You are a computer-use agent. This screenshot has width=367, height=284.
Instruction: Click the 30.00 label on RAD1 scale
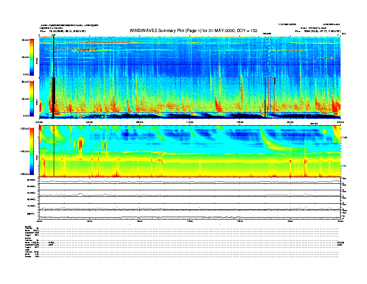(x=25, y=99)
